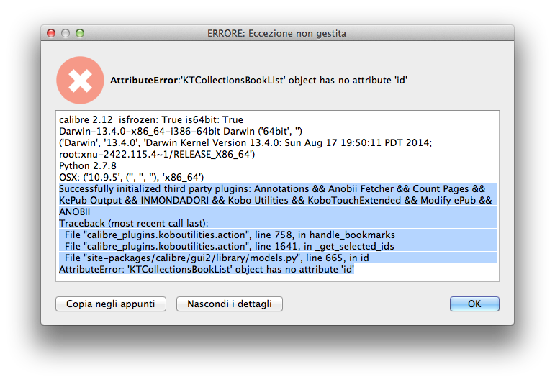Confirm the dialog with OK
Viewport: 555px width, 382px height.
tap(474, 304)
